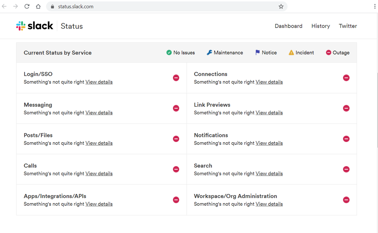View details for Login/SSO
The width and height of the screenshot is (378, 233).
click(x=99, y=82)
